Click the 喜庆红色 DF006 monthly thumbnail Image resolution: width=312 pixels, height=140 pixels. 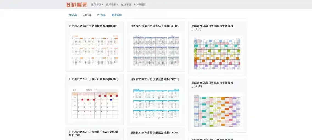95,104
